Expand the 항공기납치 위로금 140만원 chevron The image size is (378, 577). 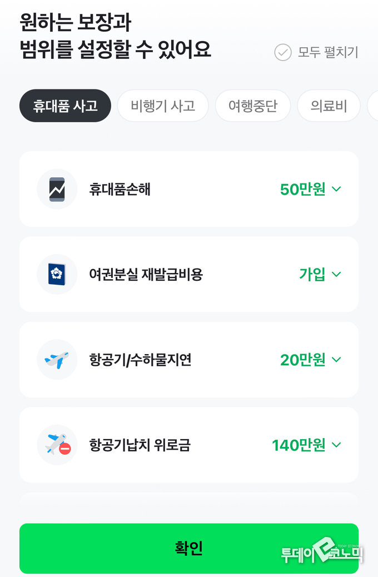[x=336, y=445]
